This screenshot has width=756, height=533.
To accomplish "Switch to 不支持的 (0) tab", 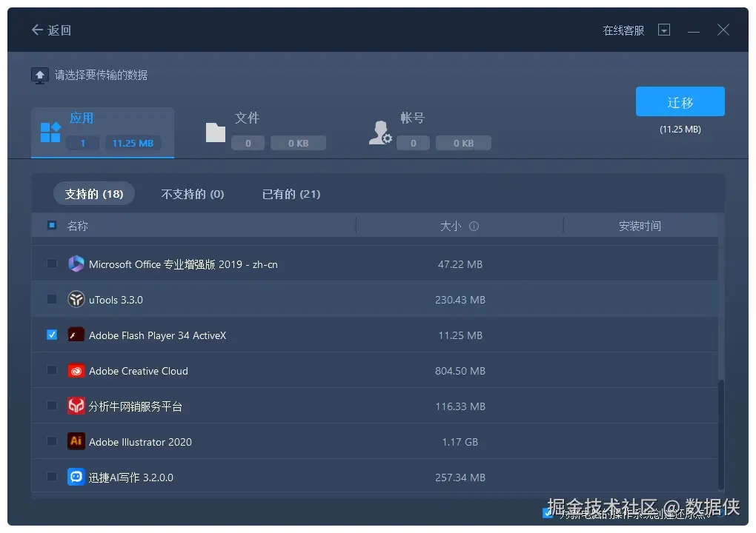I will pyautogui.click(x=193, y=193).
